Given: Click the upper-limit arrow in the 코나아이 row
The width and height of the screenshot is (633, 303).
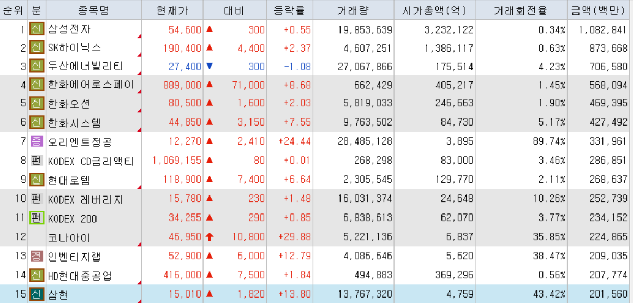Looking at the screenshot, I should click(209, 237).
